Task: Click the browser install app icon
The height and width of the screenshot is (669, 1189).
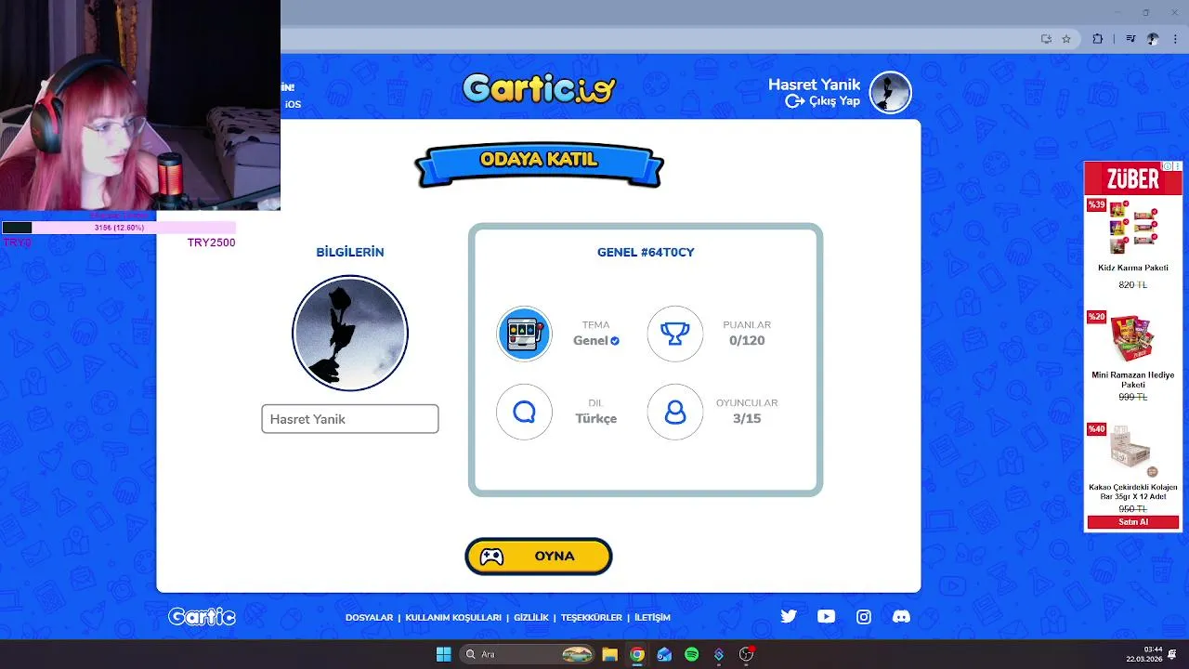Action: (x=1046, y=39)
